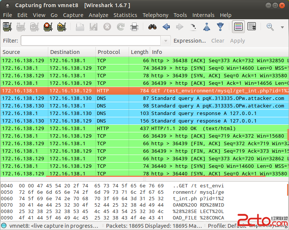This screenshot has height=230, width=289.
Task: Click the close capture file icon
Action: (107, 27)
